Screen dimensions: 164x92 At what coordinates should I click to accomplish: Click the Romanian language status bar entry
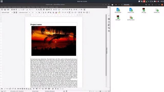coord(50,91)
